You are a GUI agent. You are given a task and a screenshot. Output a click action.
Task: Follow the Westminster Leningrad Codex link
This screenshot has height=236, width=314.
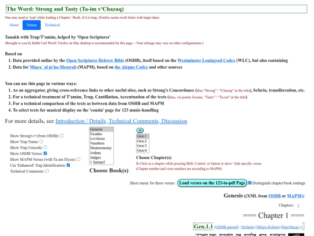[206, 61]
